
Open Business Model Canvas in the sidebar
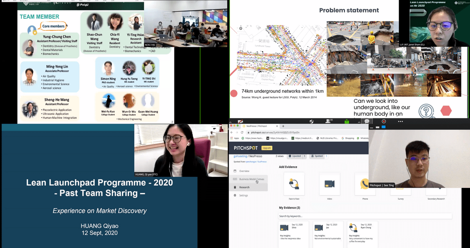tap(248, 179)
